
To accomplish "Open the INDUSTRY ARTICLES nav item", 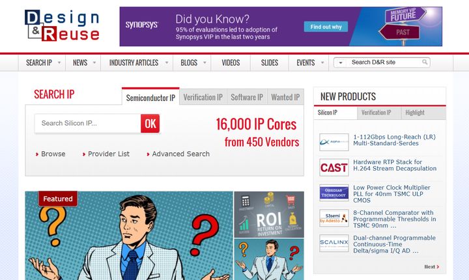I will click(134, 63).
